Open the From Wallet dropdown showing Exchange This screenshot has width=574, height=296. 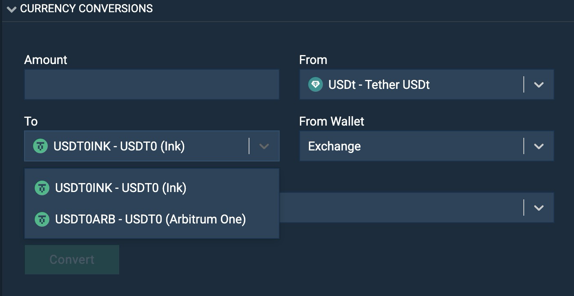[x=427, y=146]
